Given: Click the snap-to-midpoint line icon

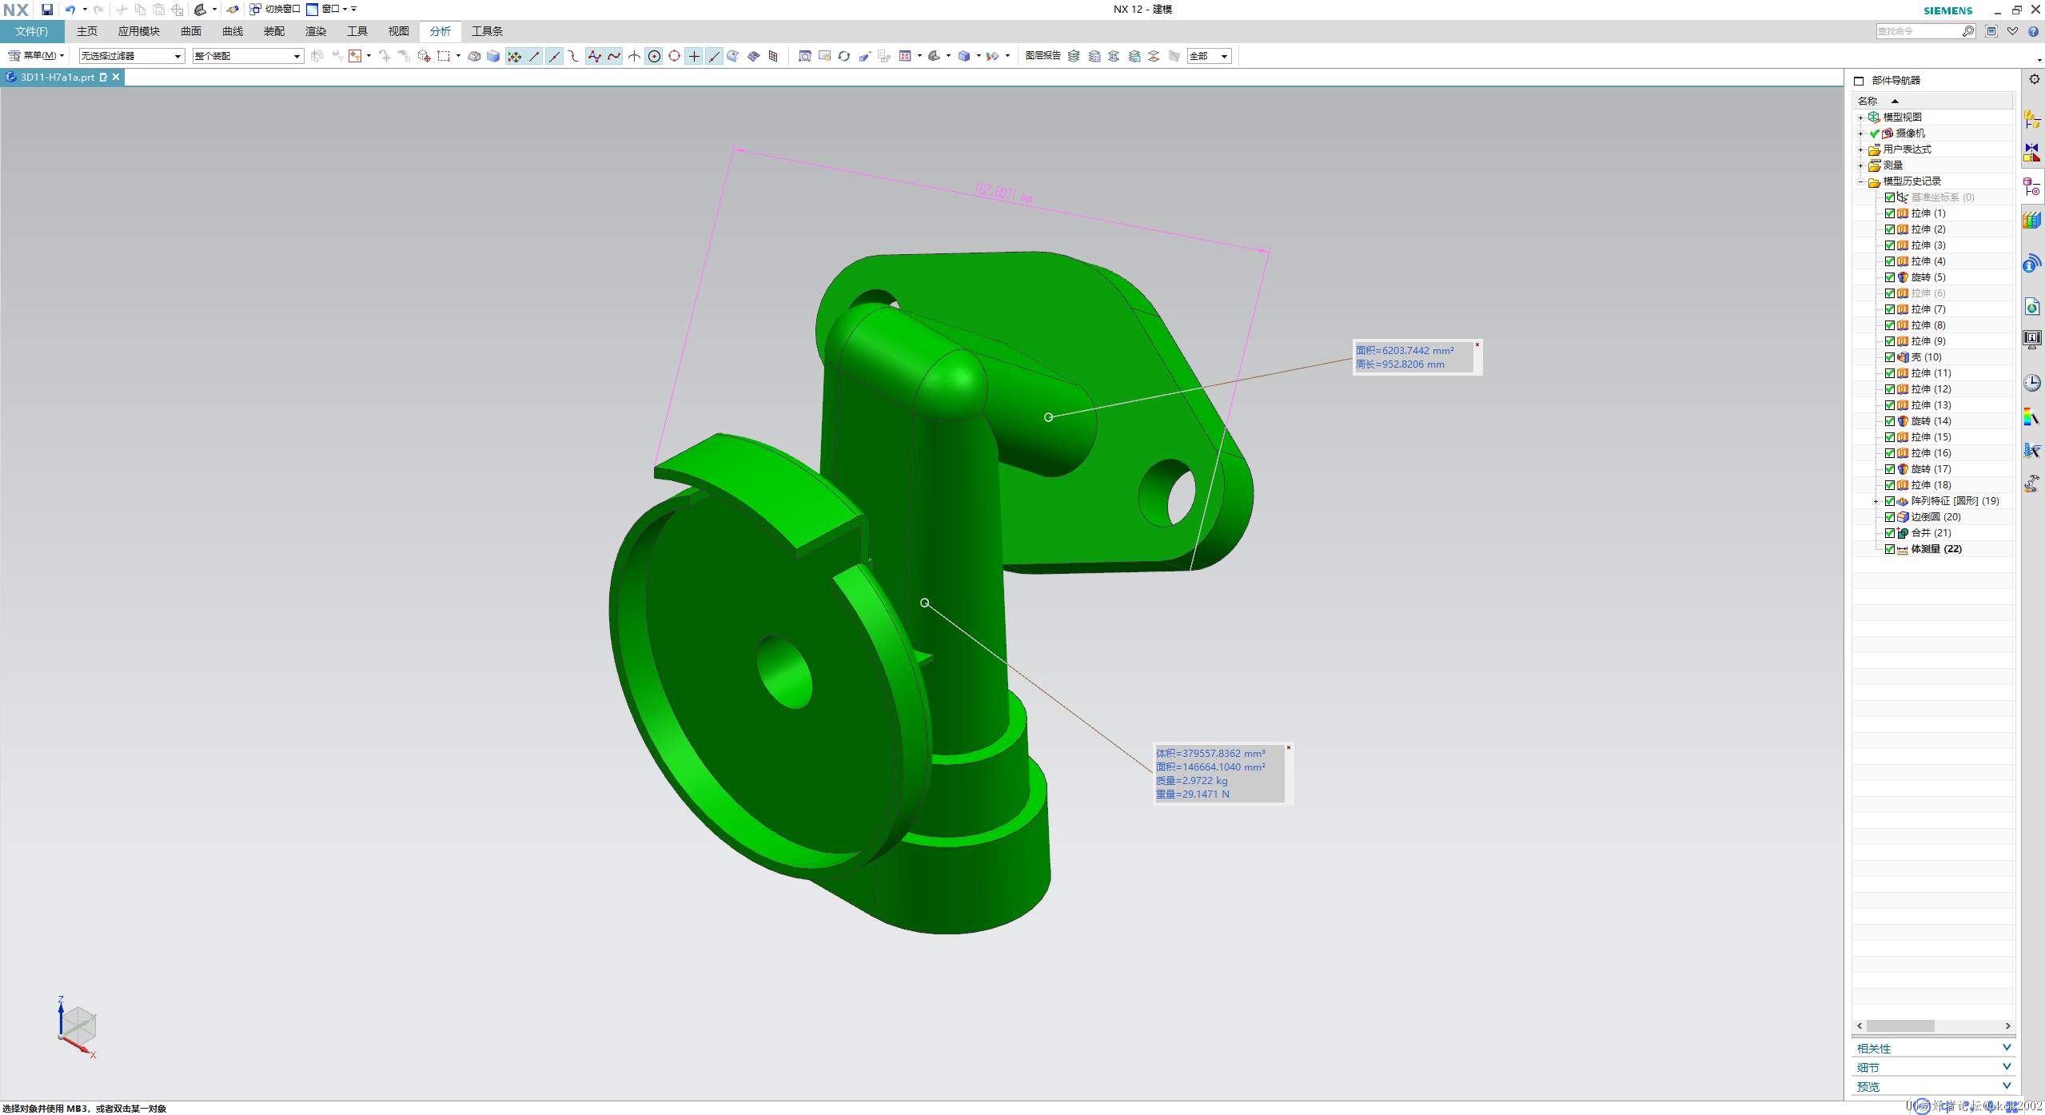Looking at the screenshot, I should point(554,56).
